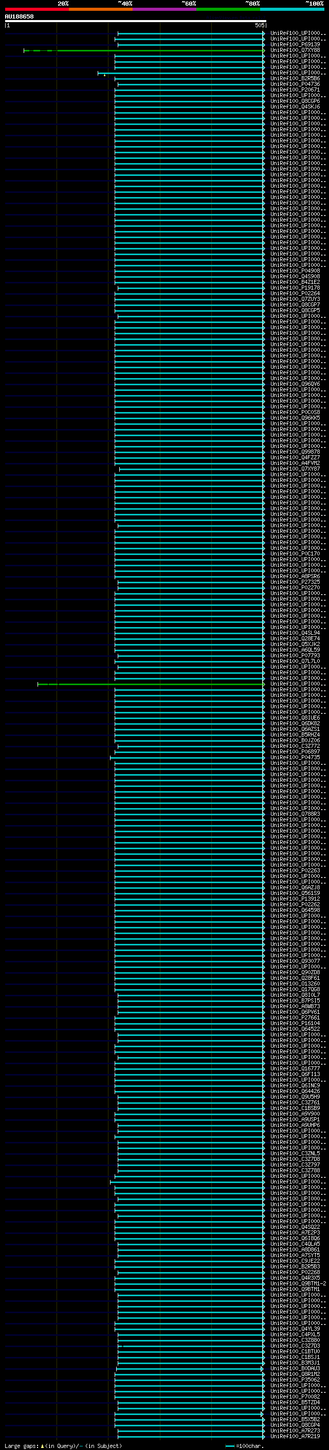This screenshot has height=1450, width=329.
Task: Select hit label UniRef100_A4FVM2
Action: point(295,463)
